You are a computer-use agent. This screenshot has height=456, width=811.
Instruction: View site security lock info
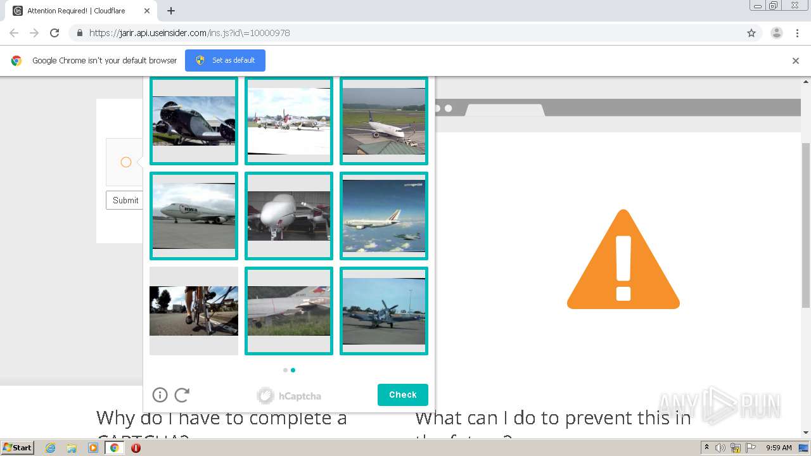[x=79, y=33]
